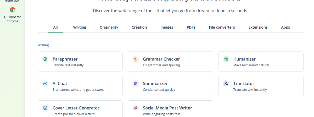Open QuillBot for Chrome sidebar icon
Screen dimensions: 314x117
pos(13,10)
